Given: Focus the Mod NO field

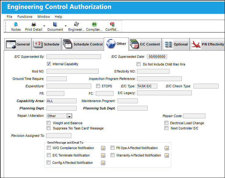Looking at the screenshot, I should coord(73,71).
